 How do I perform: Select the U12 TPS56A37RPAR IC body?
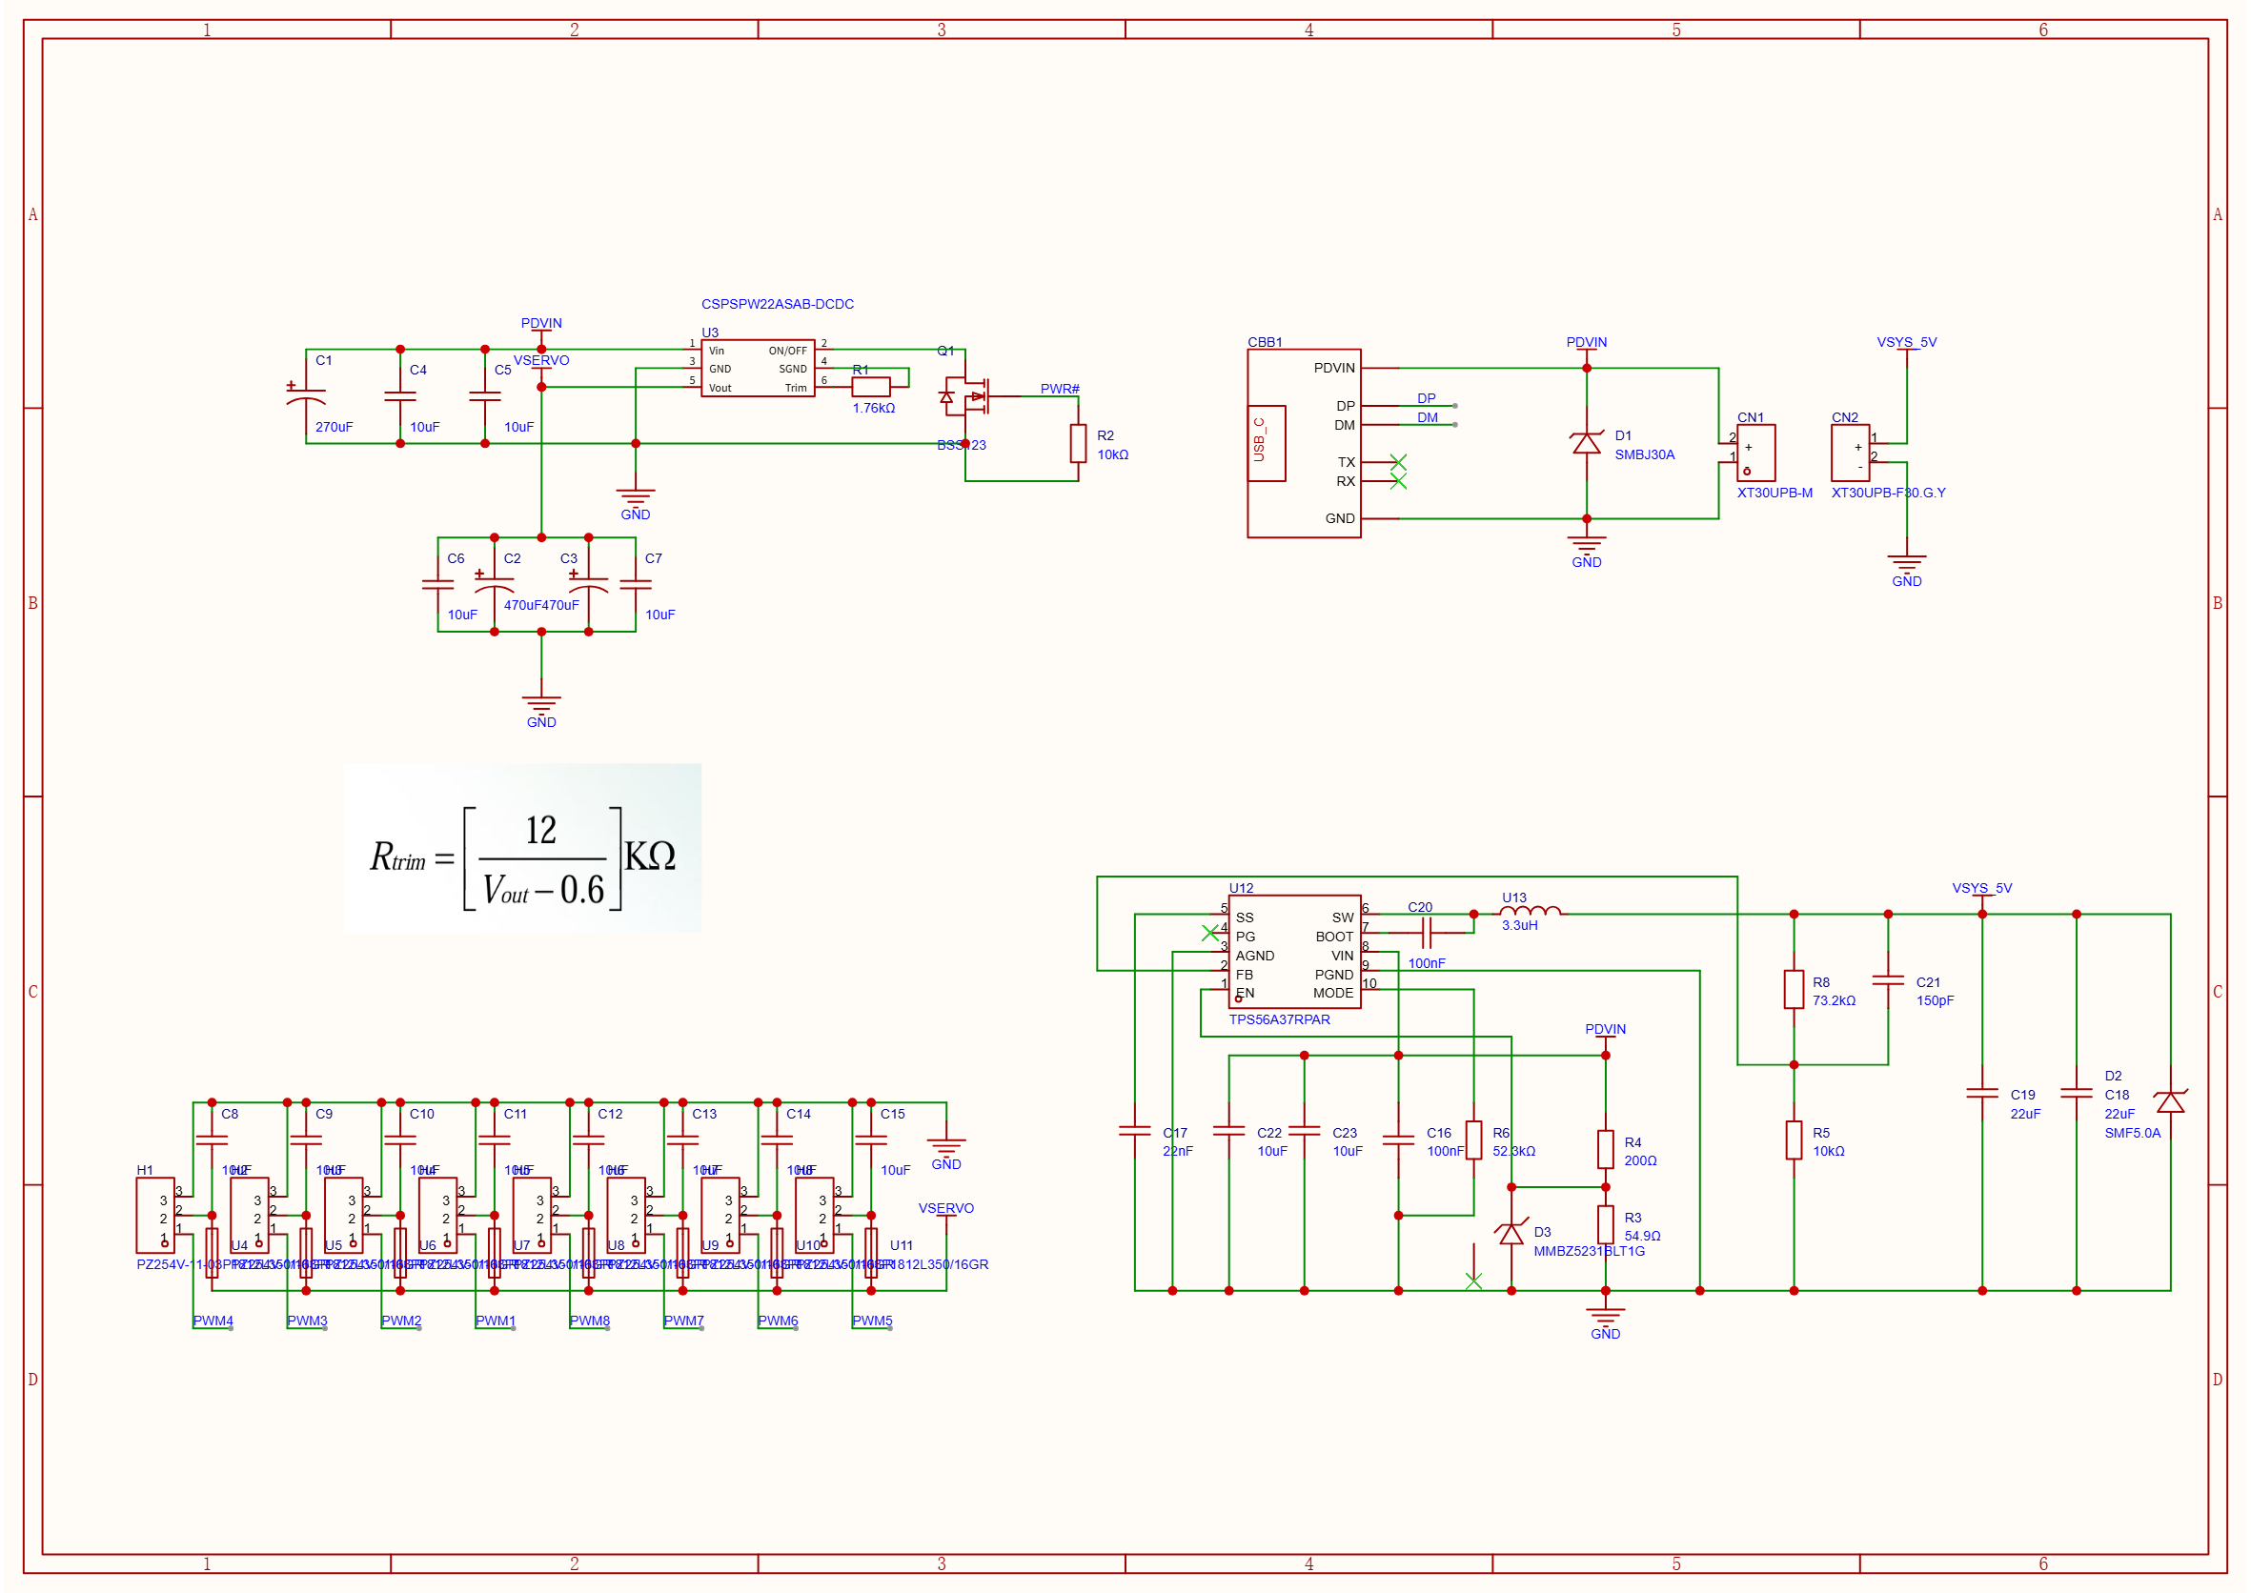point(1293,952)
